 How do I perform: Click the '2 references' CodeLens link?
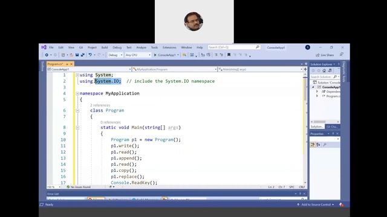click(100, 105)
